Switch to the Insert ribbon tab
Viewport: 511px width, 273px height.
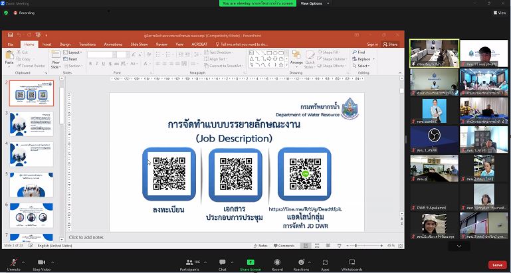coord(47,45)
